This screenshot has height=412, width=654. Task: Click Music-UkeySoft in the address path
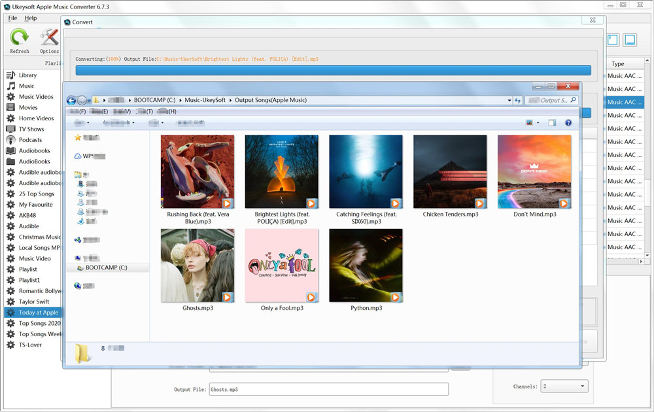(205, 100)
